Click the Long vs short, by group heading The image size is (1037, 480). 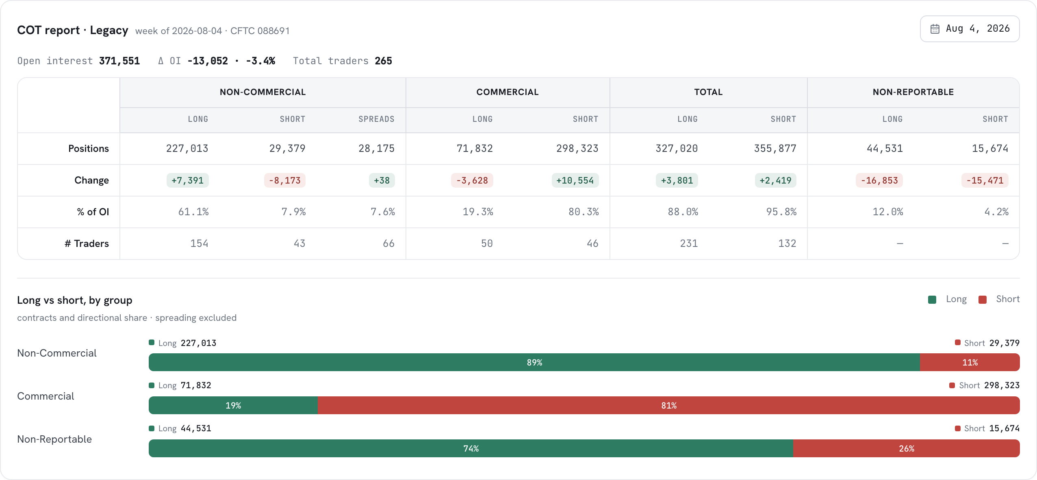(x=75, y=301)
